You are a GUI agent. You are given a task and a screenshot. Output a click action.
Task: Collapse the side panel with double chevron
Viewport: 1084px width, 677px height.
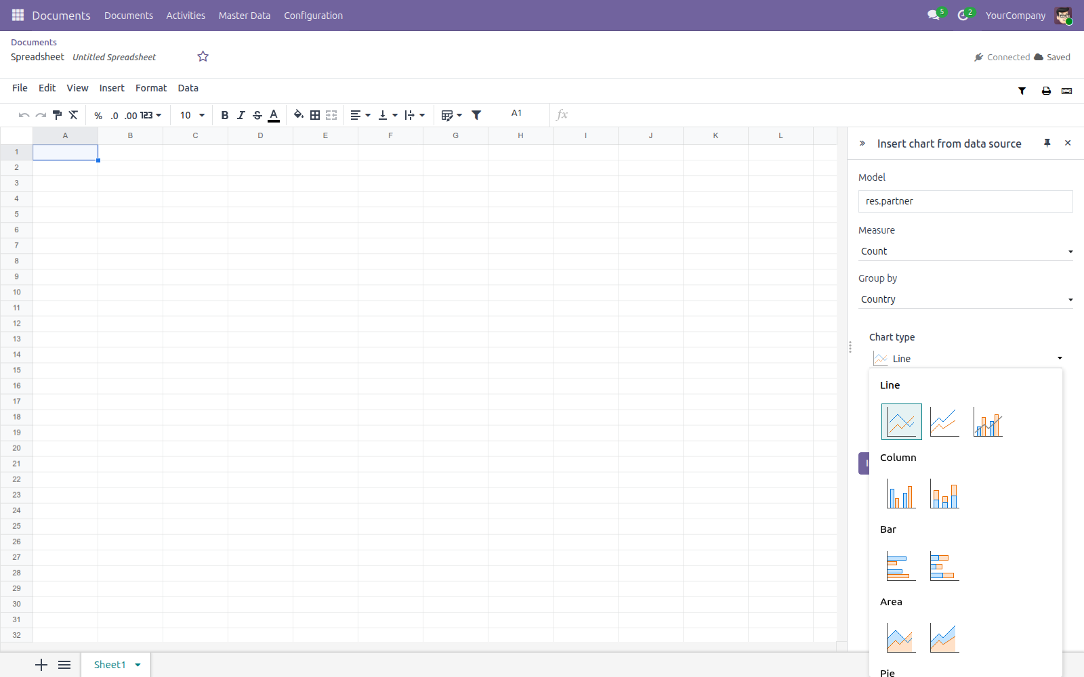pos(862,144)
